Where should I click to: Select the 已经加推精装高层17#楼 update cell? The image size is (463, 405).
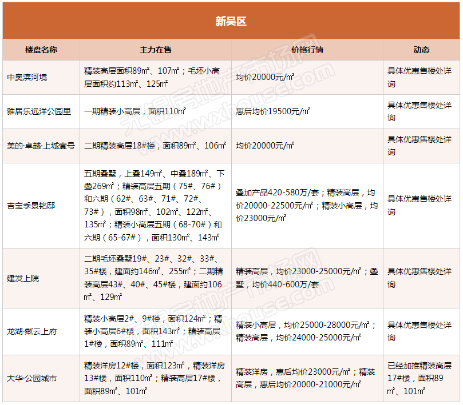pyautogui.click(x=421, y=378)
